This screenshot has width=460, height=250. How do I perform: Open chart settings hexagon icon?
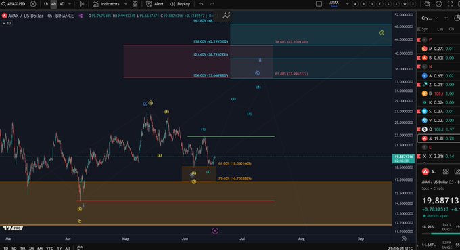pos(439,4)
